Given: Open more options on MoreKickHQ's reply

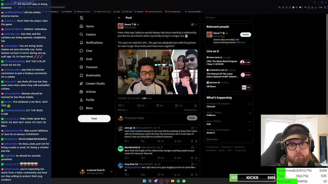Looking at the screenshot, I should pos(196,147).
